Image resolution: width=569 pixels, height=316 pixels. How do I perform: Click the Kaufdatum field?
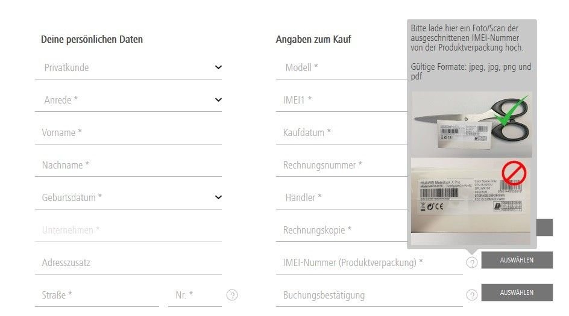tap(342, 132)
